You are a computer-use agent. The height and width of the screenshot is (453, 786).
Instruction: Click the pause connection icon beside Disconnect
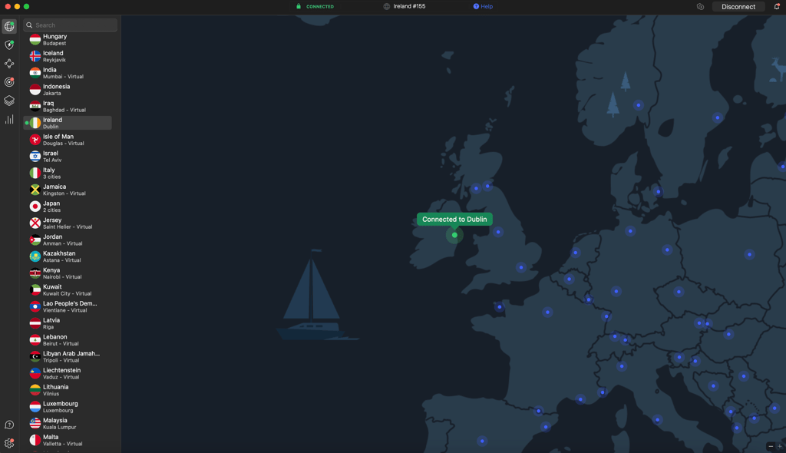(x=700, y=6)
